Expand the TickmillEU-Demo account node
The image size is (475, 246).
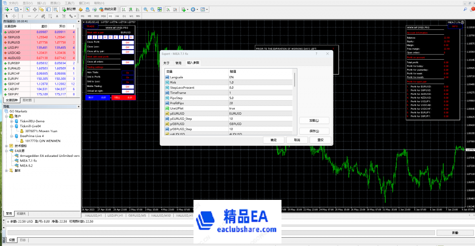pyautogui.click(x=11, y=121)
